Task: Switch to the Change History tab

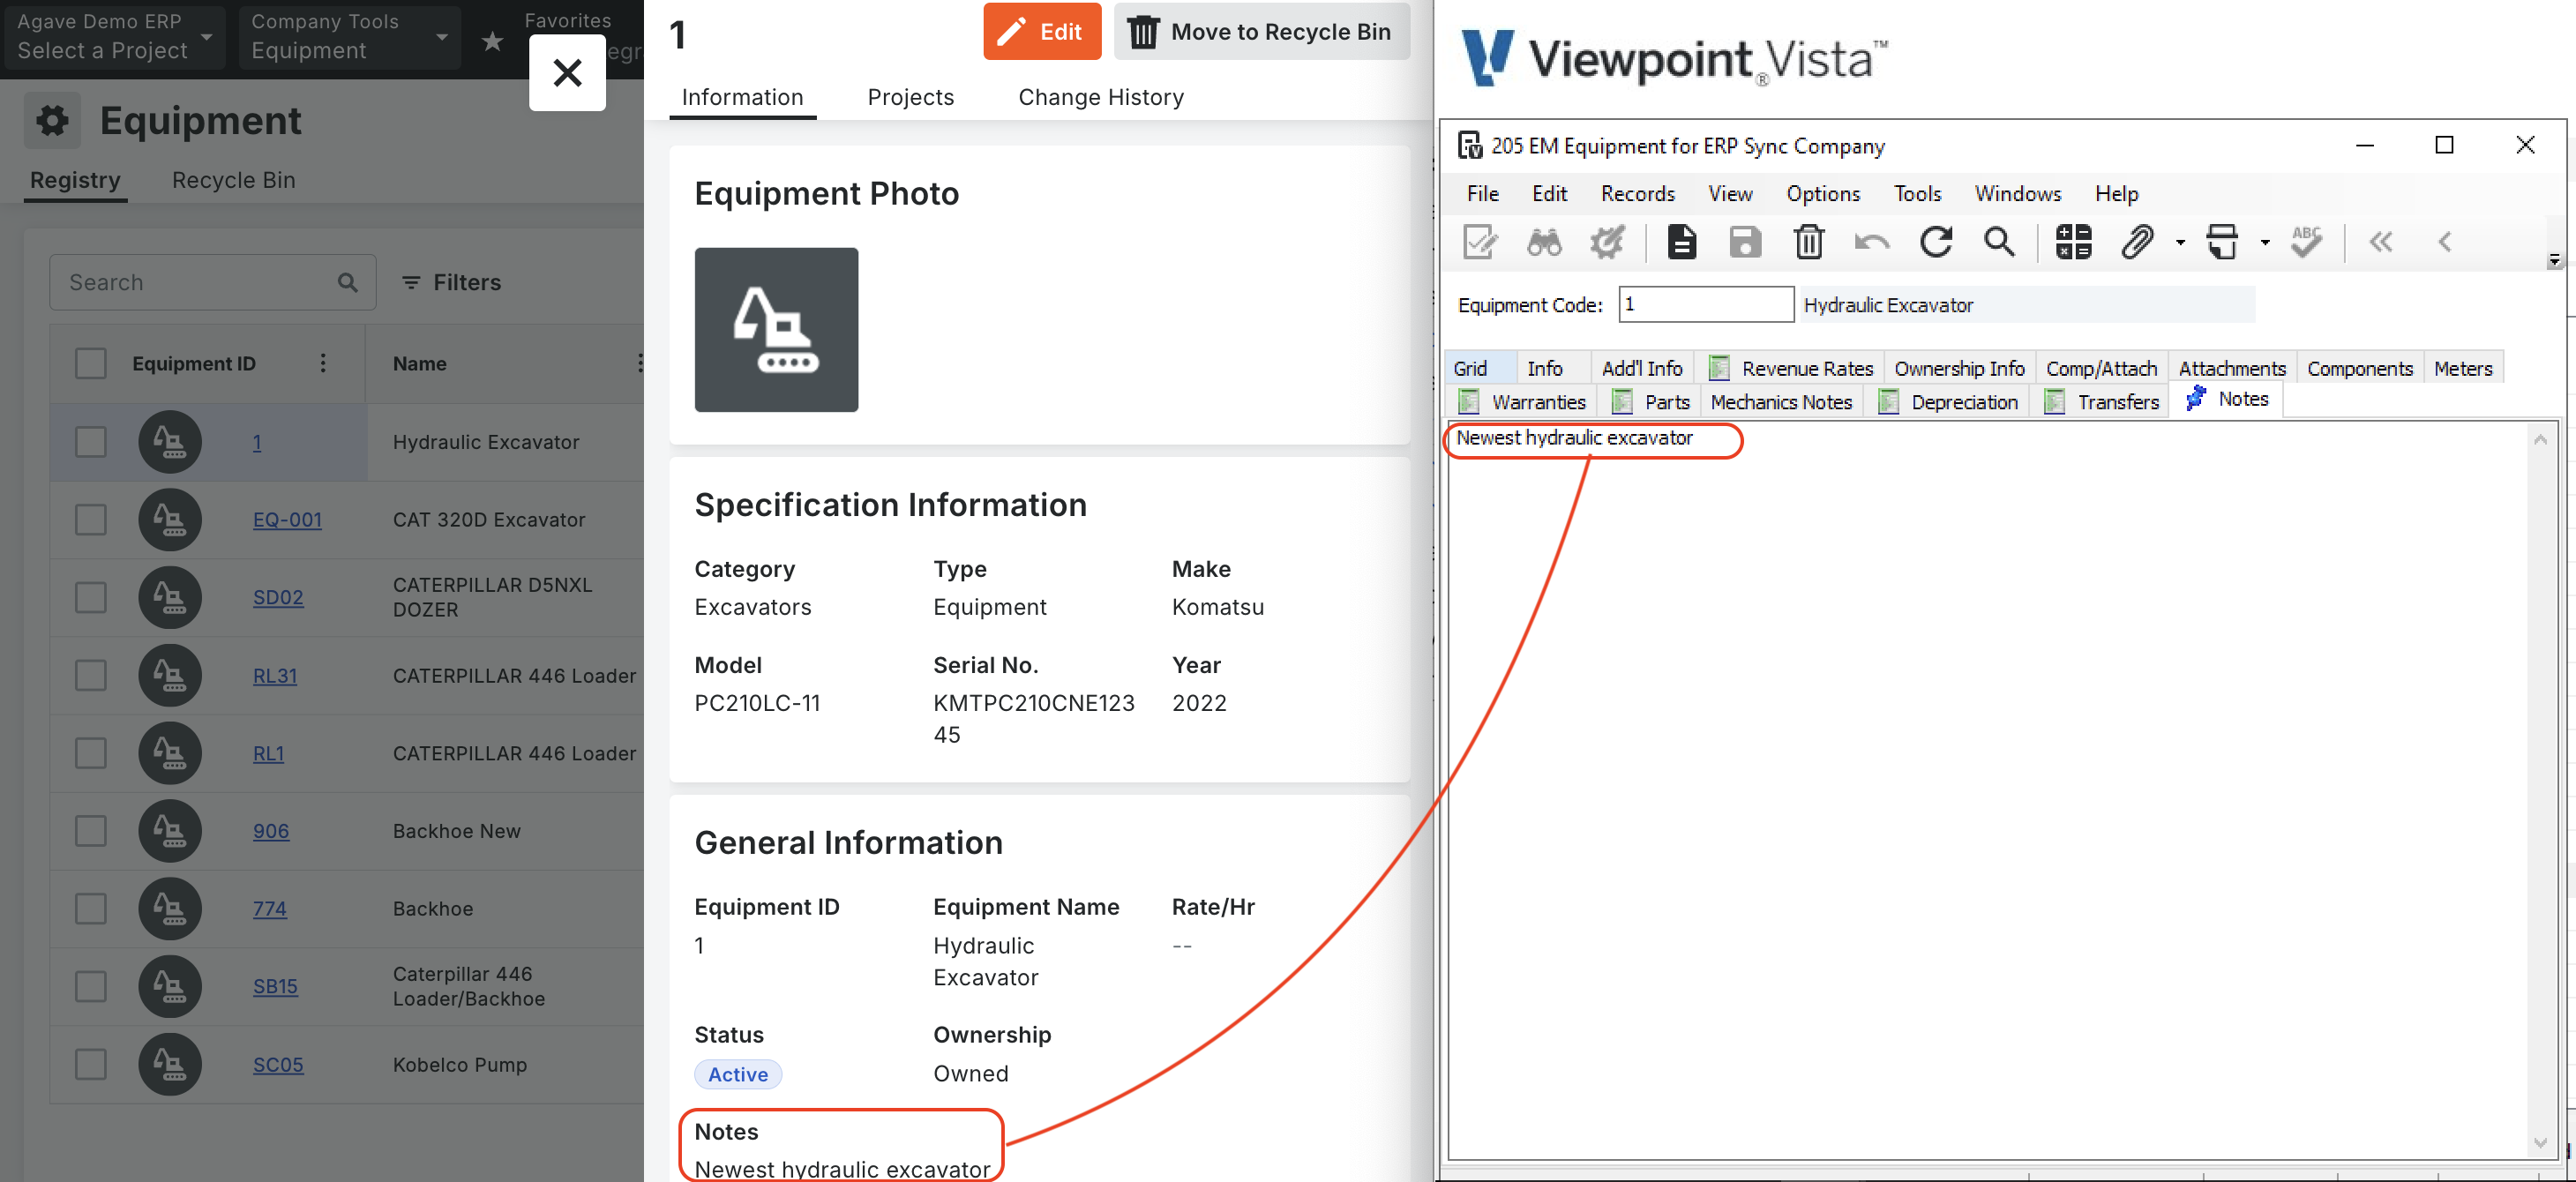Action: point(1101,97)
